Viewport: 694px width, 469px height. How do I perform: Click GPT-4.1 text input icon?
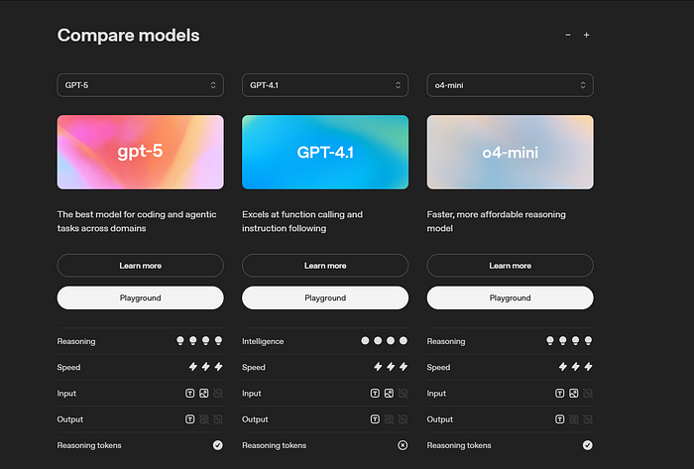[x=375, y=393]
